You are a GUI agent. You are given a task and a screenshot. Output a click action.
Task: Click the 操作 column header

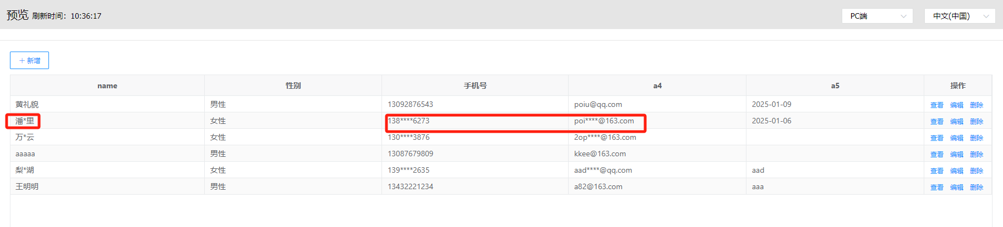(957, 86)
